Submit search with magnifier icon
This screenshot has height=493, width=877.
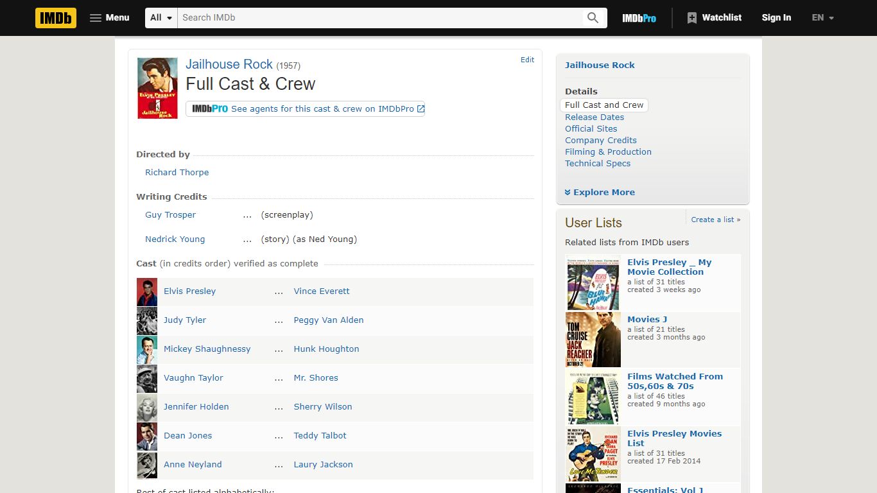593,18
